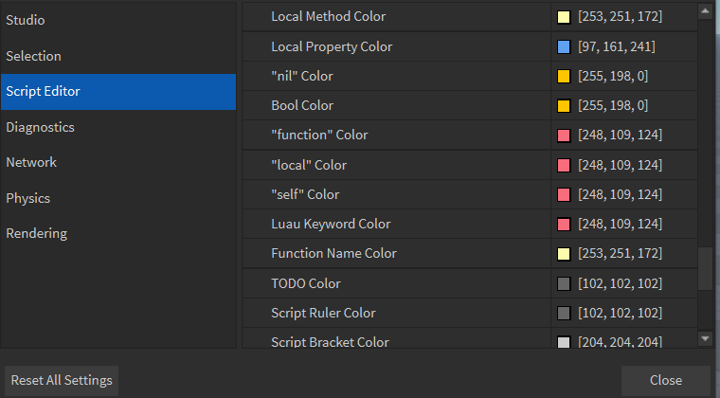Show the Rendering settings category
This screenshot has height=398, width=720.
[37, 233]
